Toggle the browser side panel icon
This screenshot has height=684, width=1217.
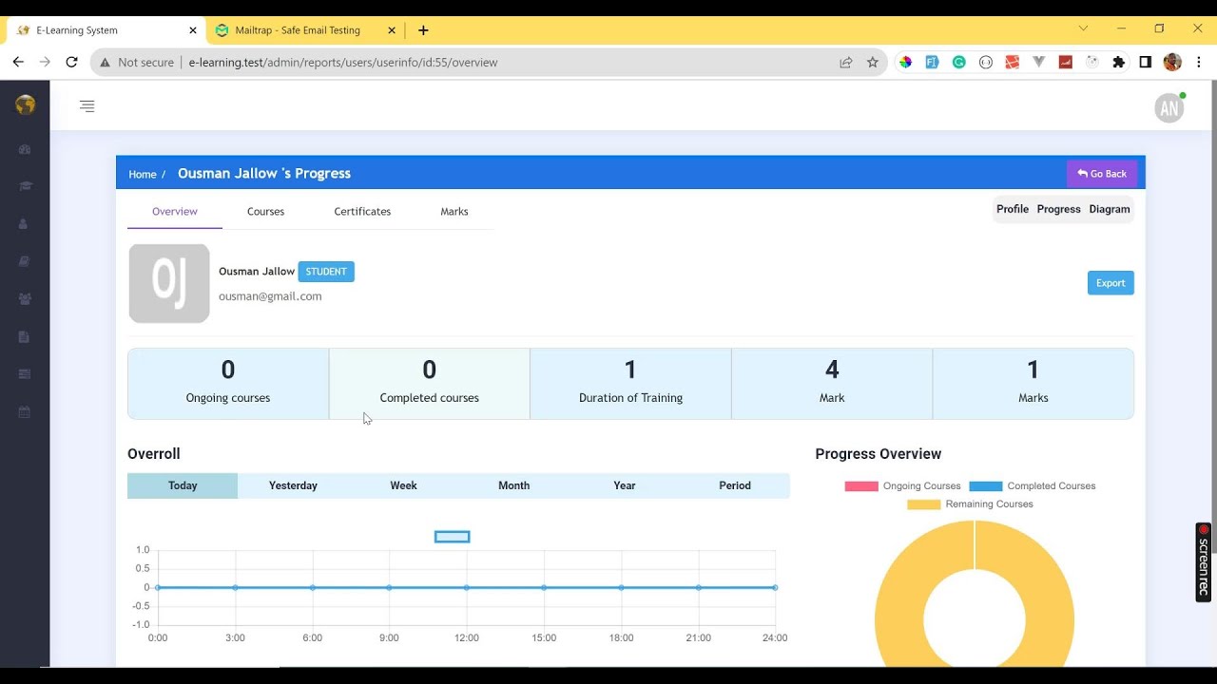tap(1146, 62)
